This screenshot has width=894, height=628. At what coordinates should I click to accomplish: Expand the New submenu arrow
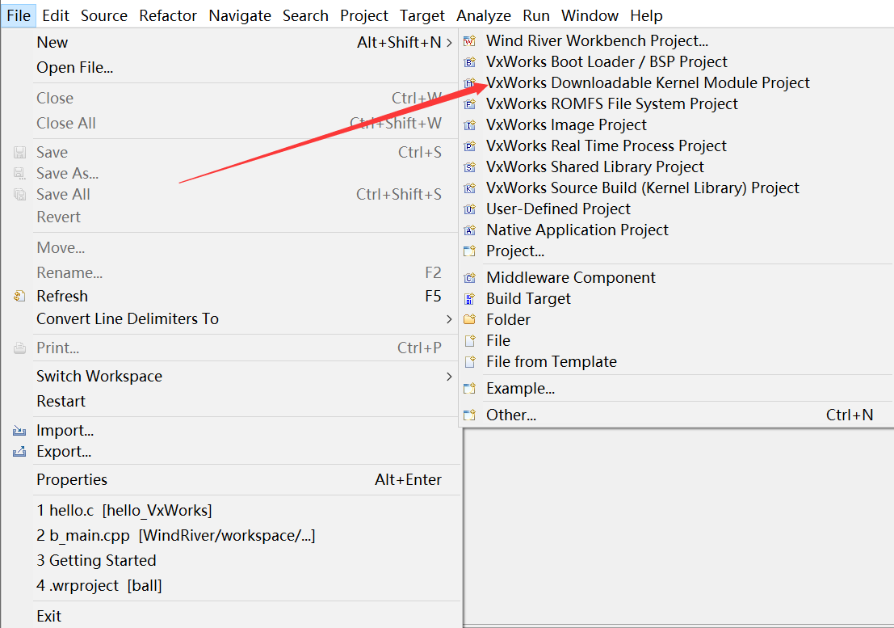pyautogui.click(x=449, y=43)
